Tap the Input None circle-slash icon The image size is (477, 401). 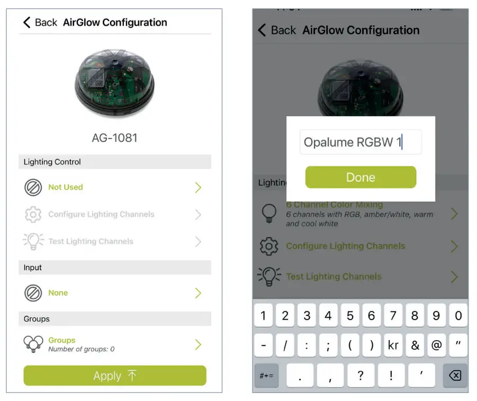[x=33, y=293]
